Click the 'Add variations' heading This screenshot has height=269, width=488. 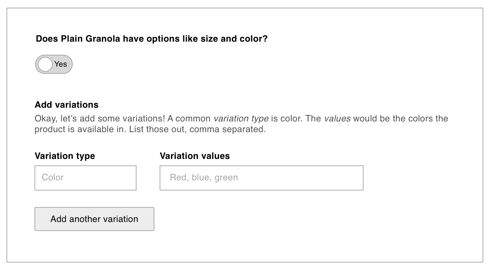[x=66, y=105]
